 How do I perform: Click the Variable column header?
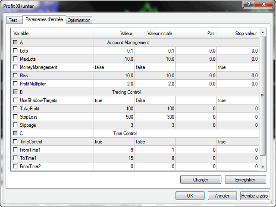[52, 34]
